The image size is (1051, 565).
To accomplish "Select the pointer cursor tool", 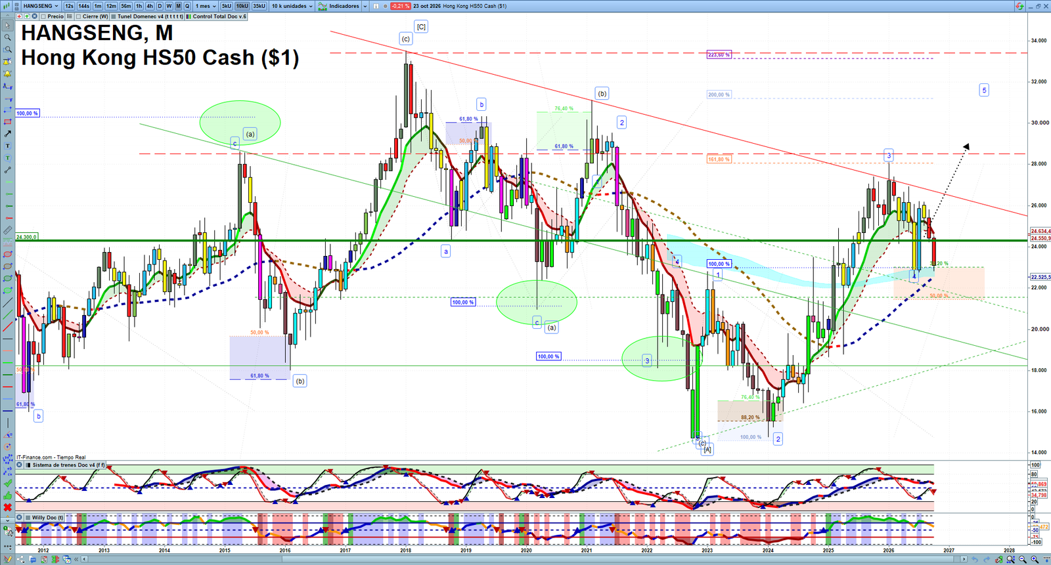I will tap(8, 25).
